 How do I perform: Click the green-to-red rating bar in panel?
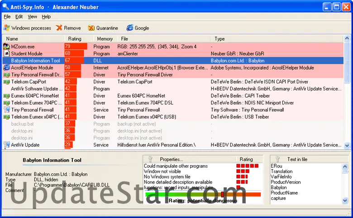pyautogui.click(x=203, y=194)
